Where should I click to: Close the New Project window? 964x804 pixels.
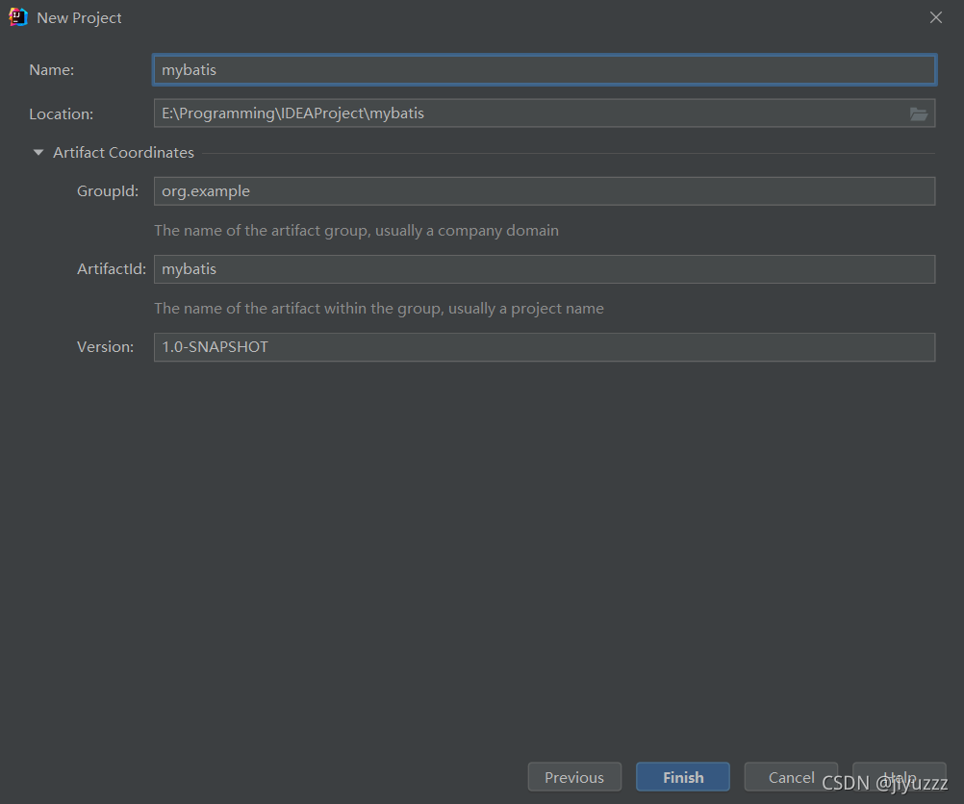(x=936, y=18)
